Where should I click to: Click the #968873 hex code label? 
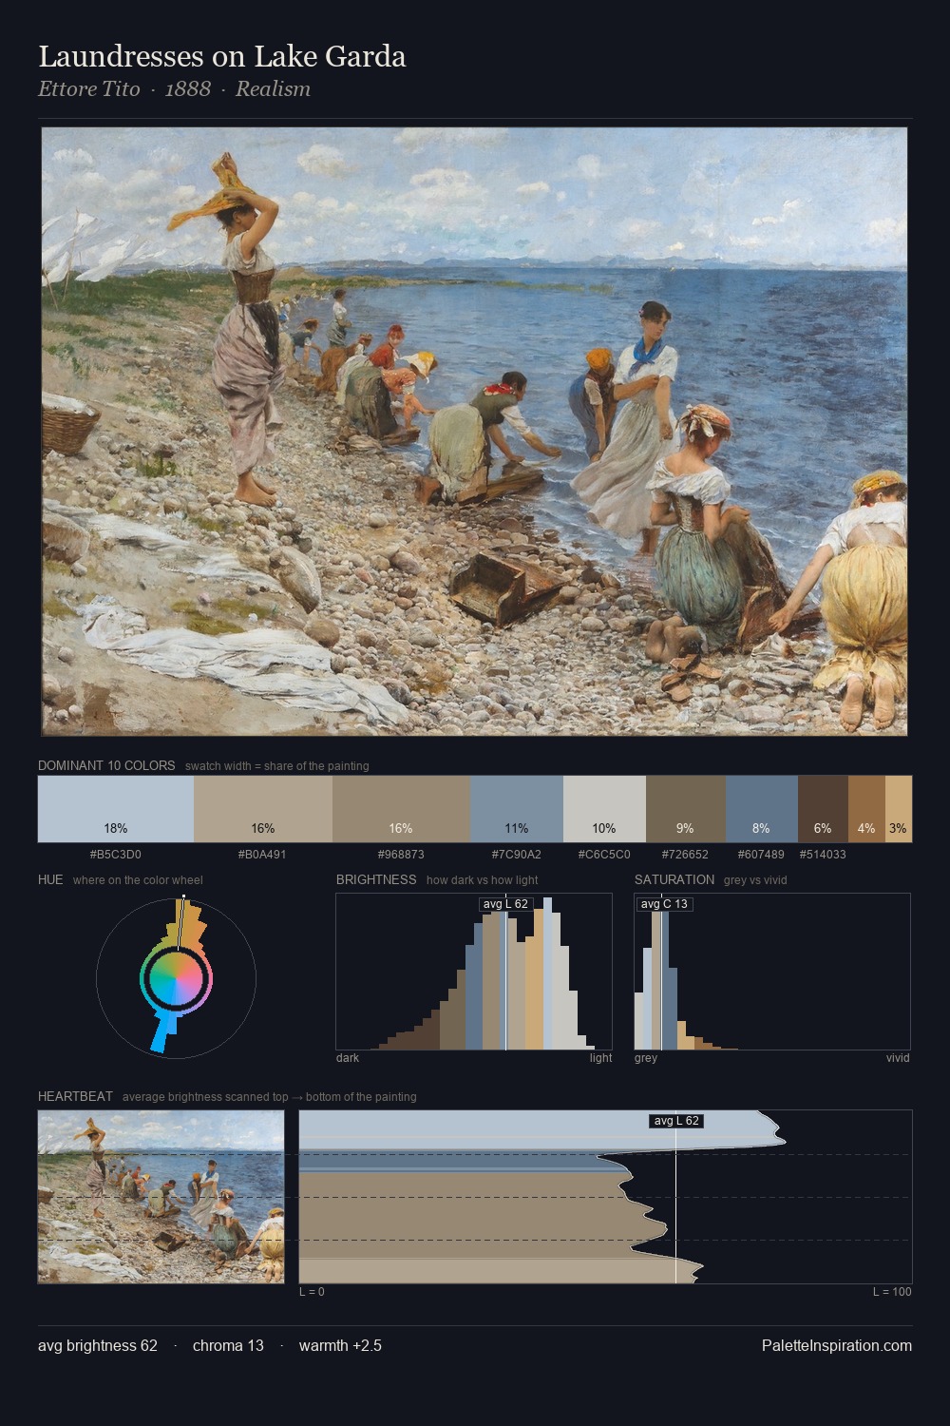(x=401, y=855)
